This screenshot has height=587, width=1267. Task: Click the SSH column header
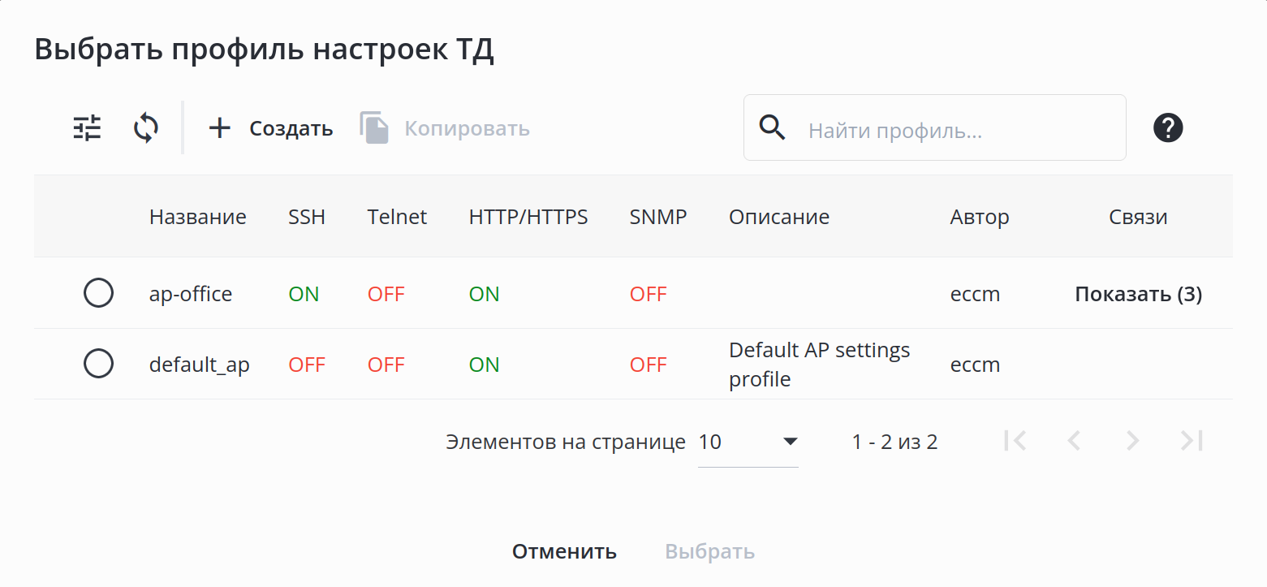click(306, 217)
